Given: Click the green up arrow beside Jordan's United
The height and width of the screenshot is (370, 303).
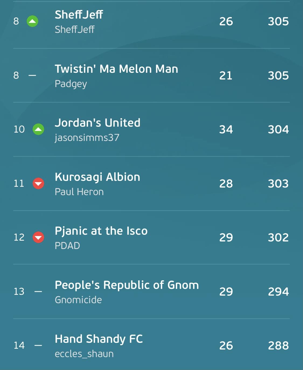Looking at the screenshot, I should click(x=38, y=129).
